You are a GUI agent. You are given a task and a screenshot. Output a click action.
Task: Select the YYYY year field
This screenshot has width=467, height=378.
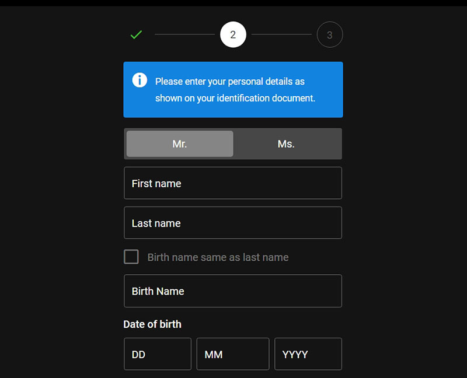click(x=308, y=354)
